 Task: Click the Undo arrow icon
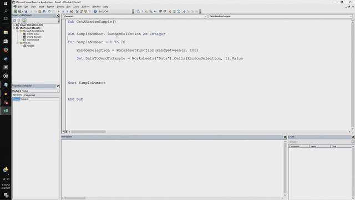pyautogui.click(x=49, y=11)
